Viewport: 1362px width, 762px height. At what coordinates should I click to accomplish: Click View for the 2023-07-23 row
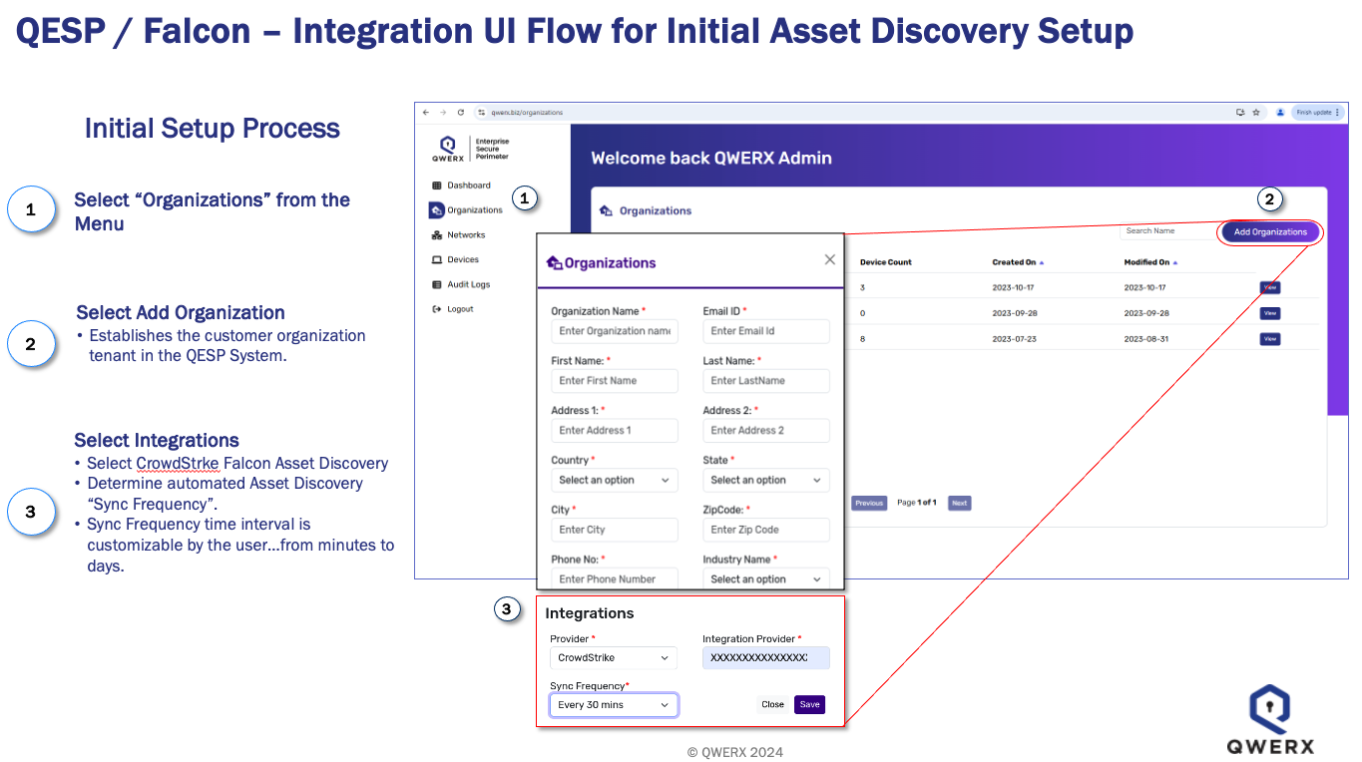point(1269,339)
